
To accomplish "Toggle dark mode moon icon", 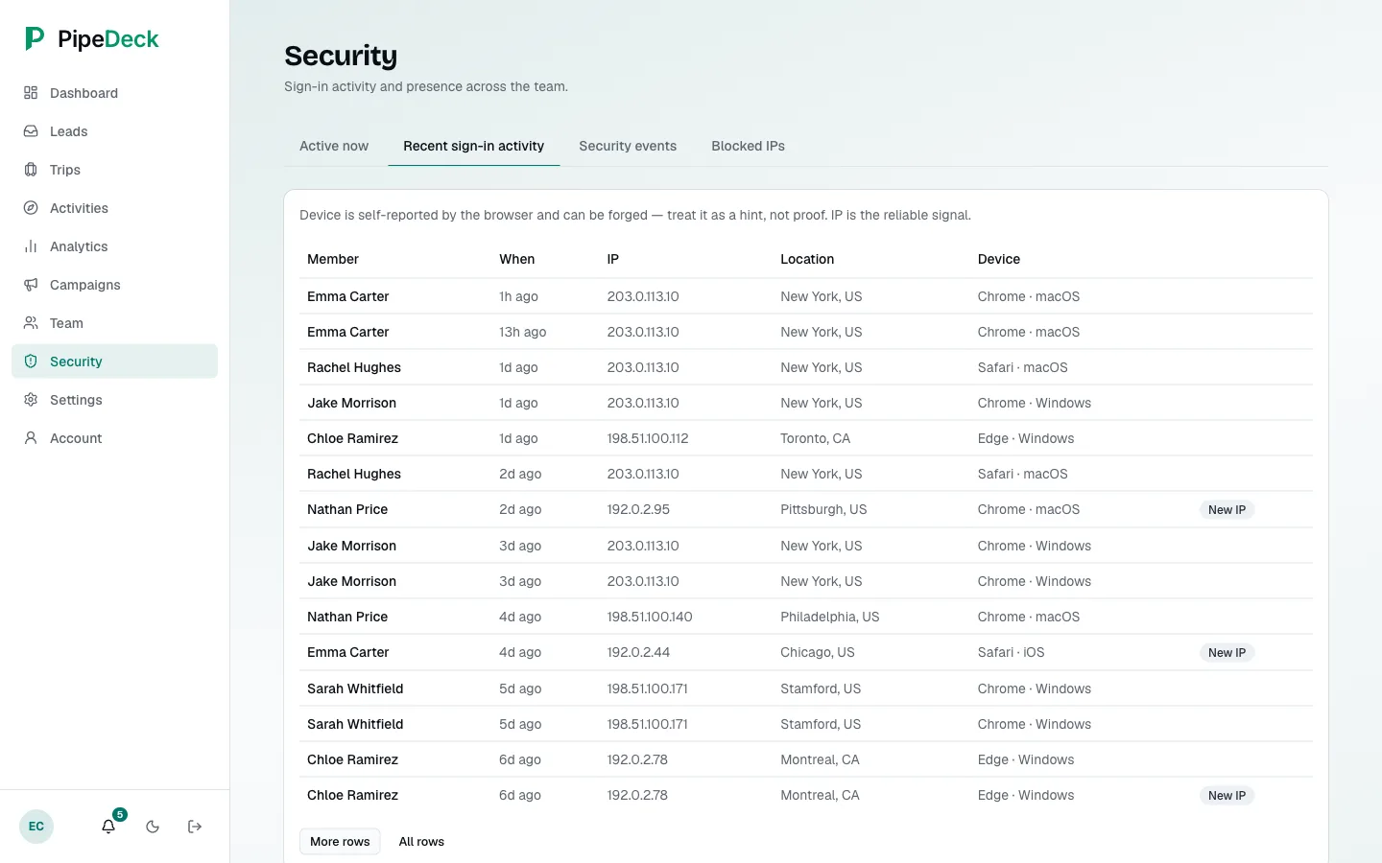I will [x=153, y=827].
